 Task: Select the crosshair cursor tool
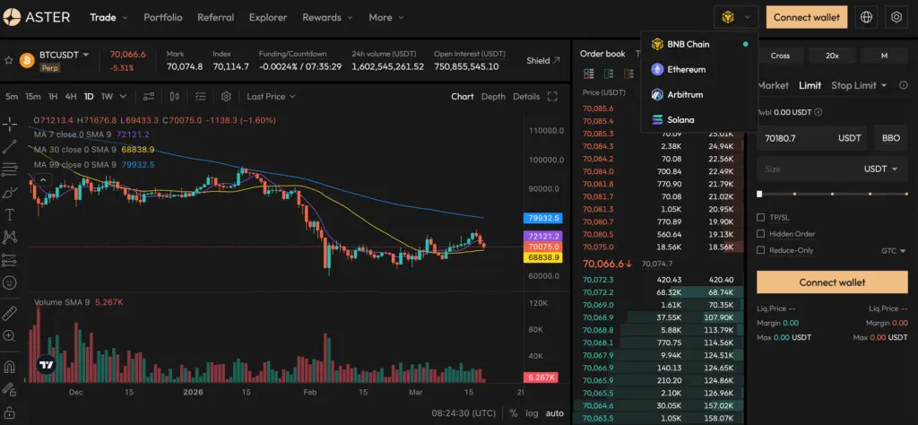tap(9, 124)
